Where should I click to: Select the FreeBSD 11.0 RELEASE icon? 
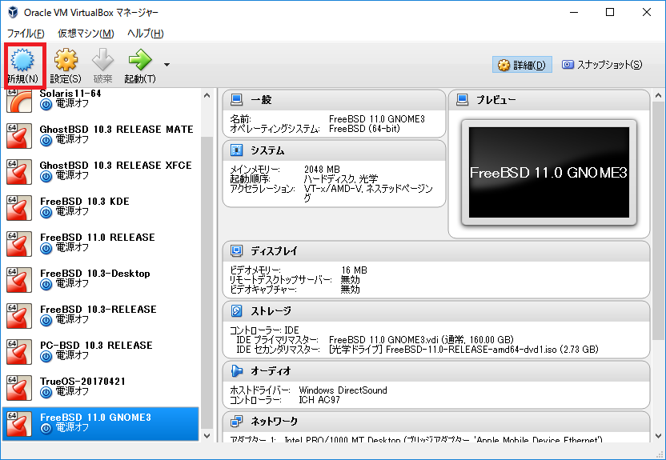pyautogui.click(x=19, y=244)
